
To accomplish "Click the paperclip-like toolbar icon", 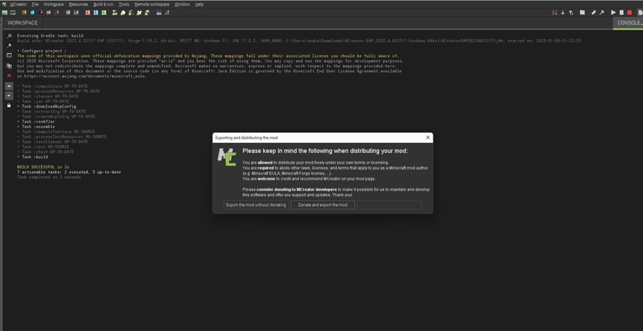I will pyautogui.click(x=167, y=12).
